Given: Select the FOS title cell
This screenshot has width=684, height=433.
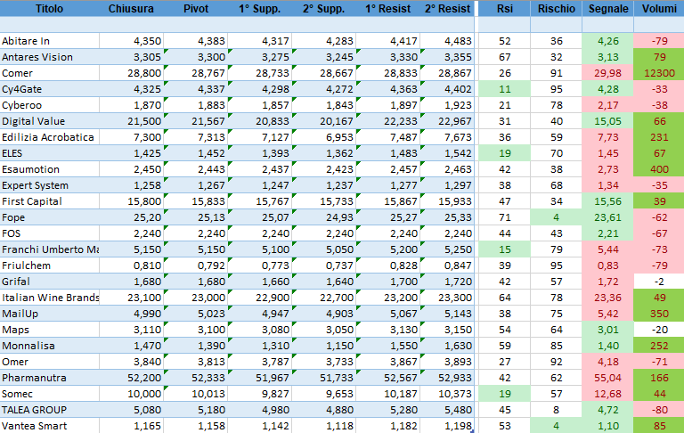Looking at the screenshot, I should 49,233.
